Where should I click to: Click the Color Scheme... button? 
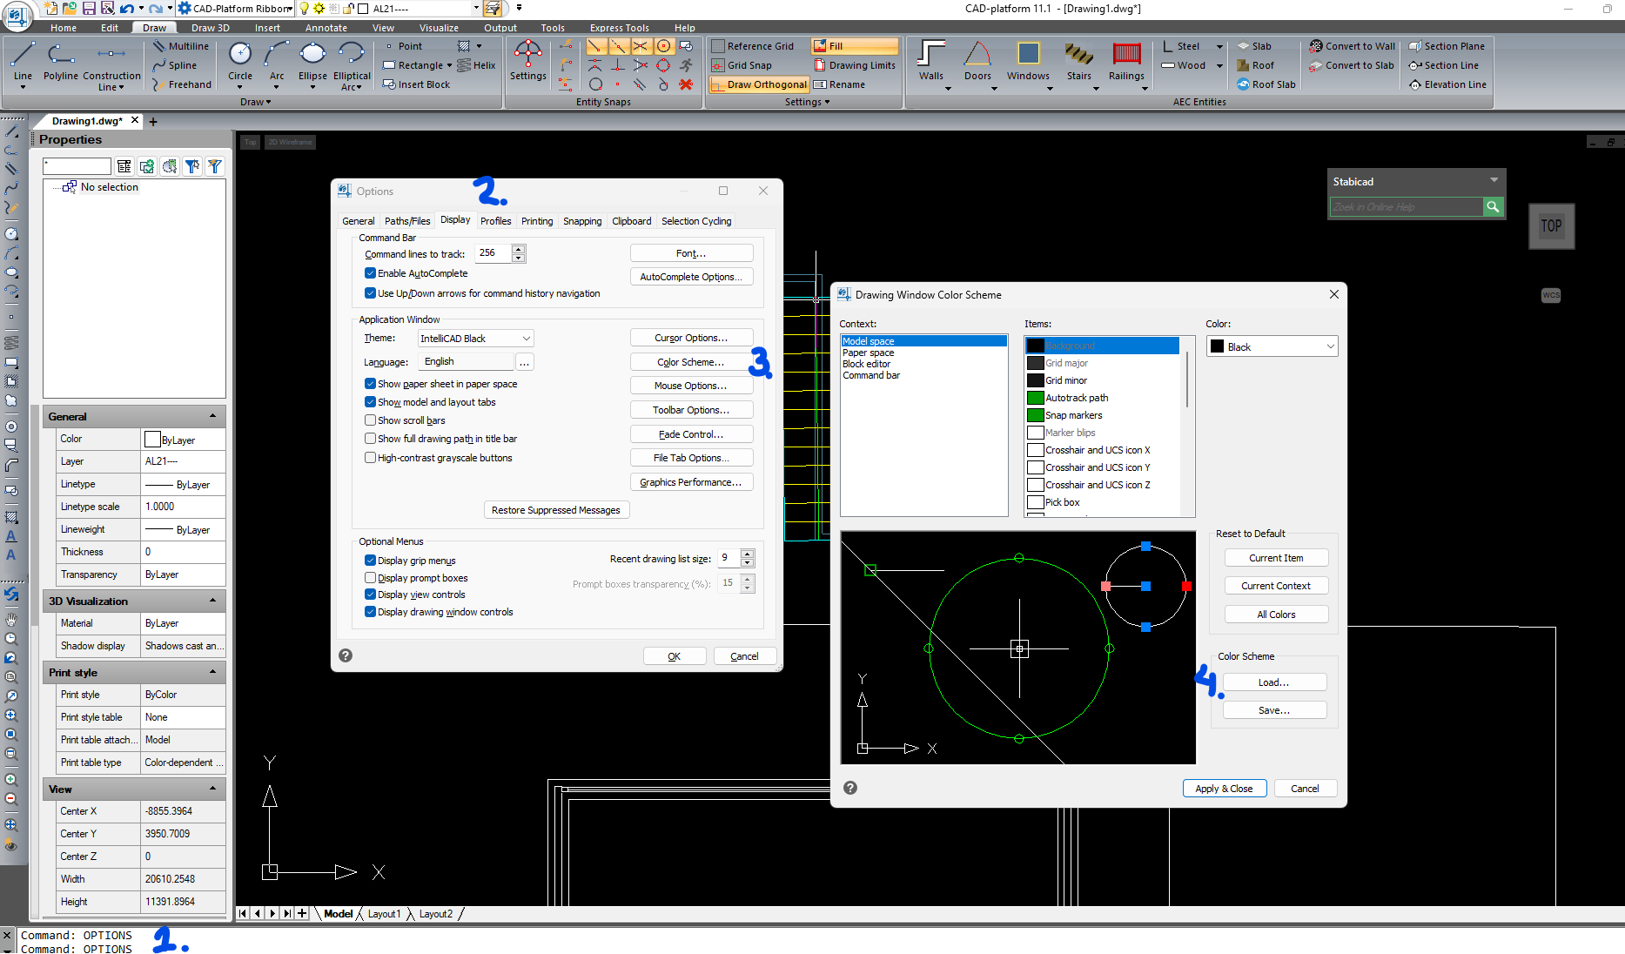[x=691, y=362]
